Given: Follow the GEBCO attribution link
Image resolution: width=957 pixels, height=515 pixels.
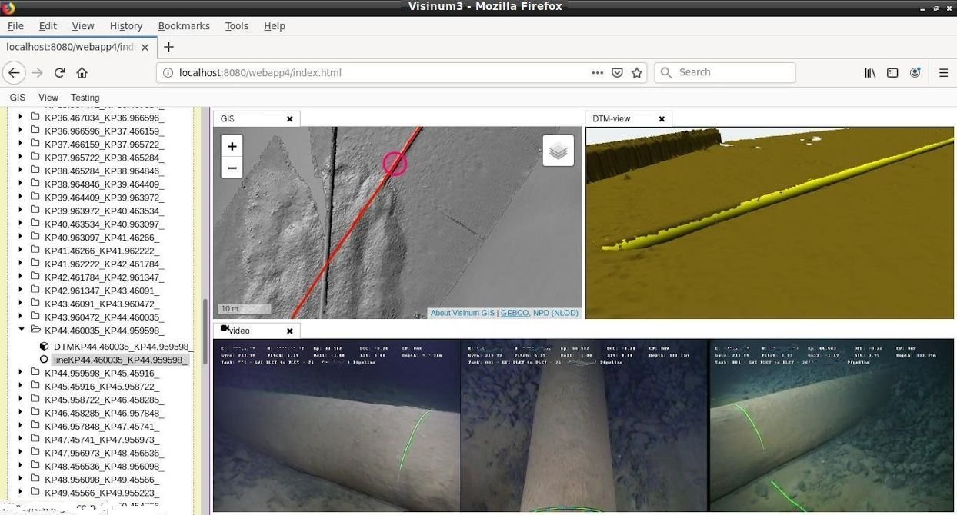Looking at the screenshot, I should click(x=514, y=313).
